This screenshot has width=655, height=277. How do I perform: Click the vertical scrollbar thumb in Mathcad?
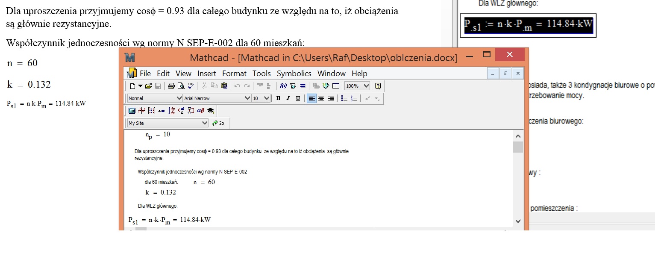coord(518,147)
